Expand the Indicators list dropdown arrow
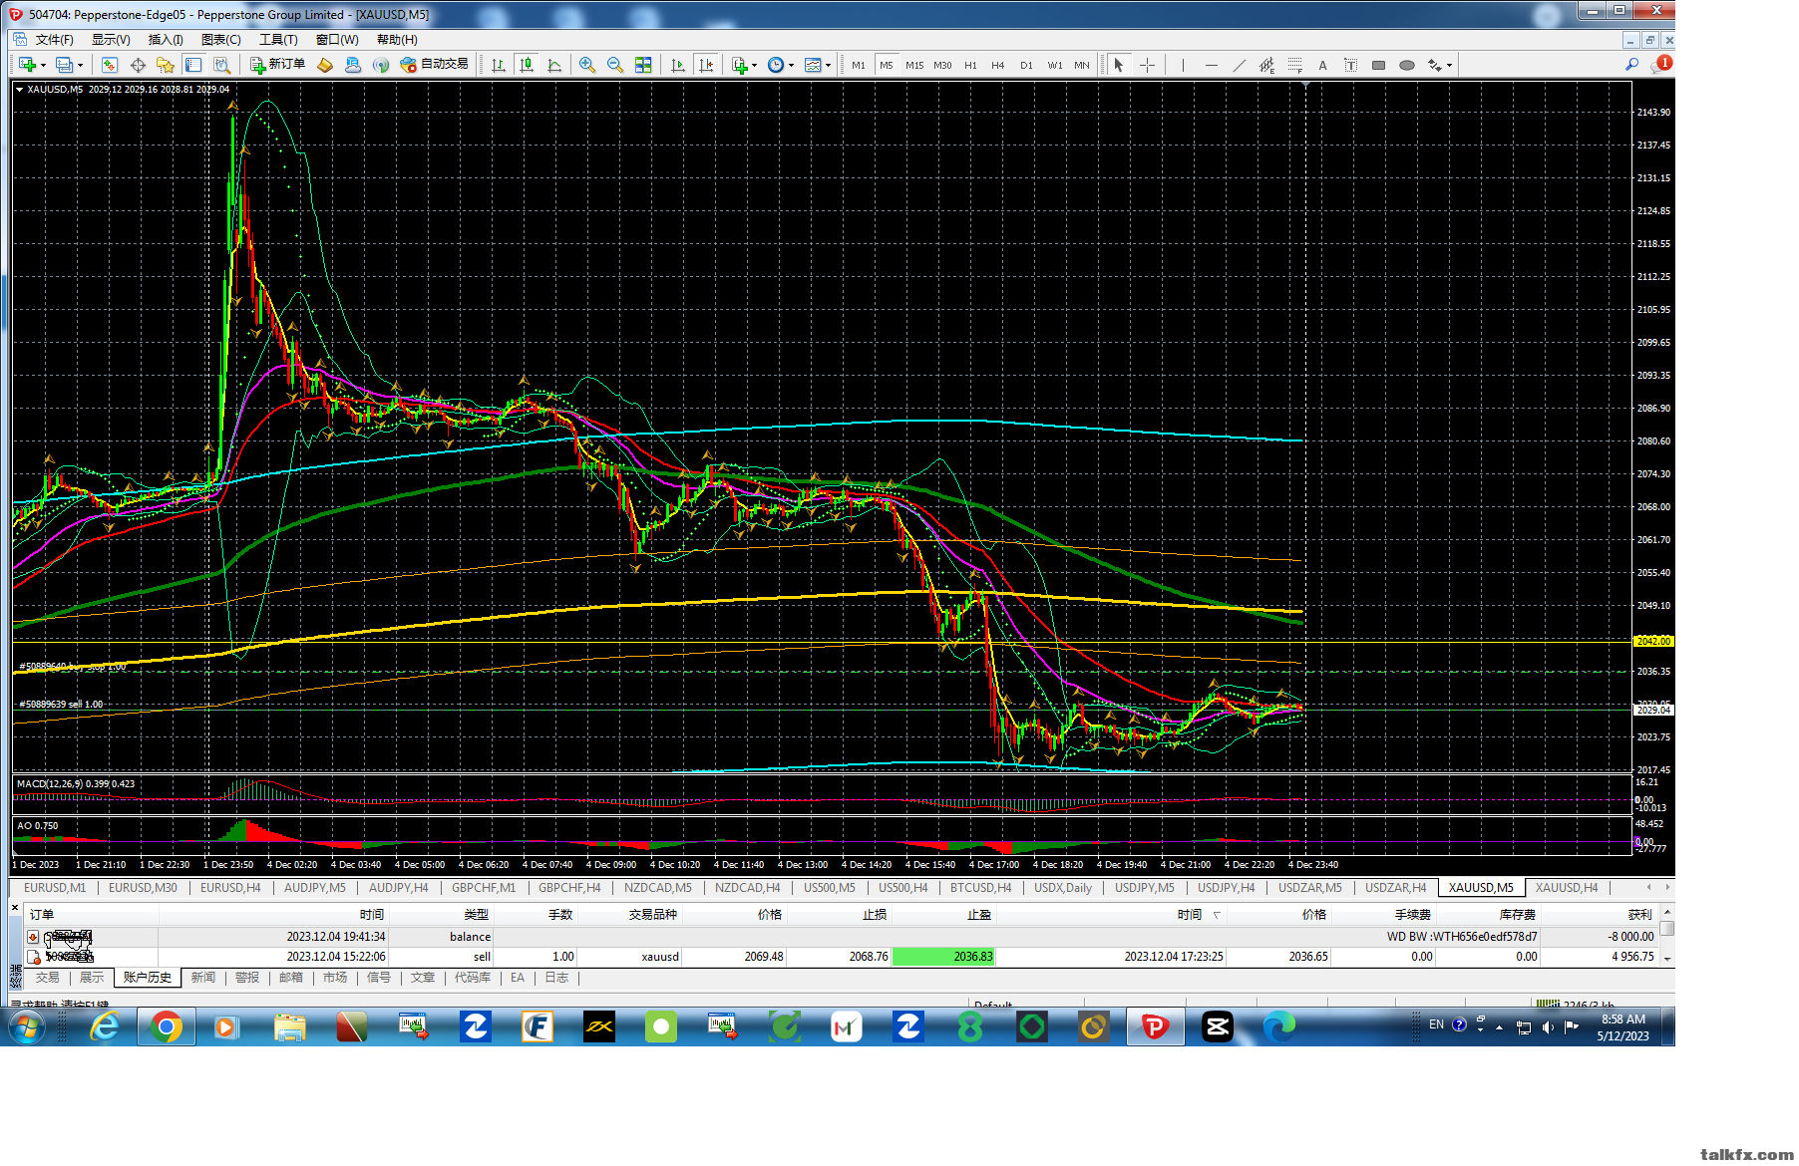Screen dimensions: 1799x1166 click(x=754, y=66)
